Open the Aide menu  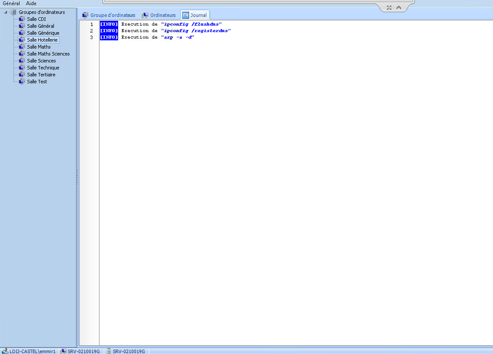click(x=31, y=3)
